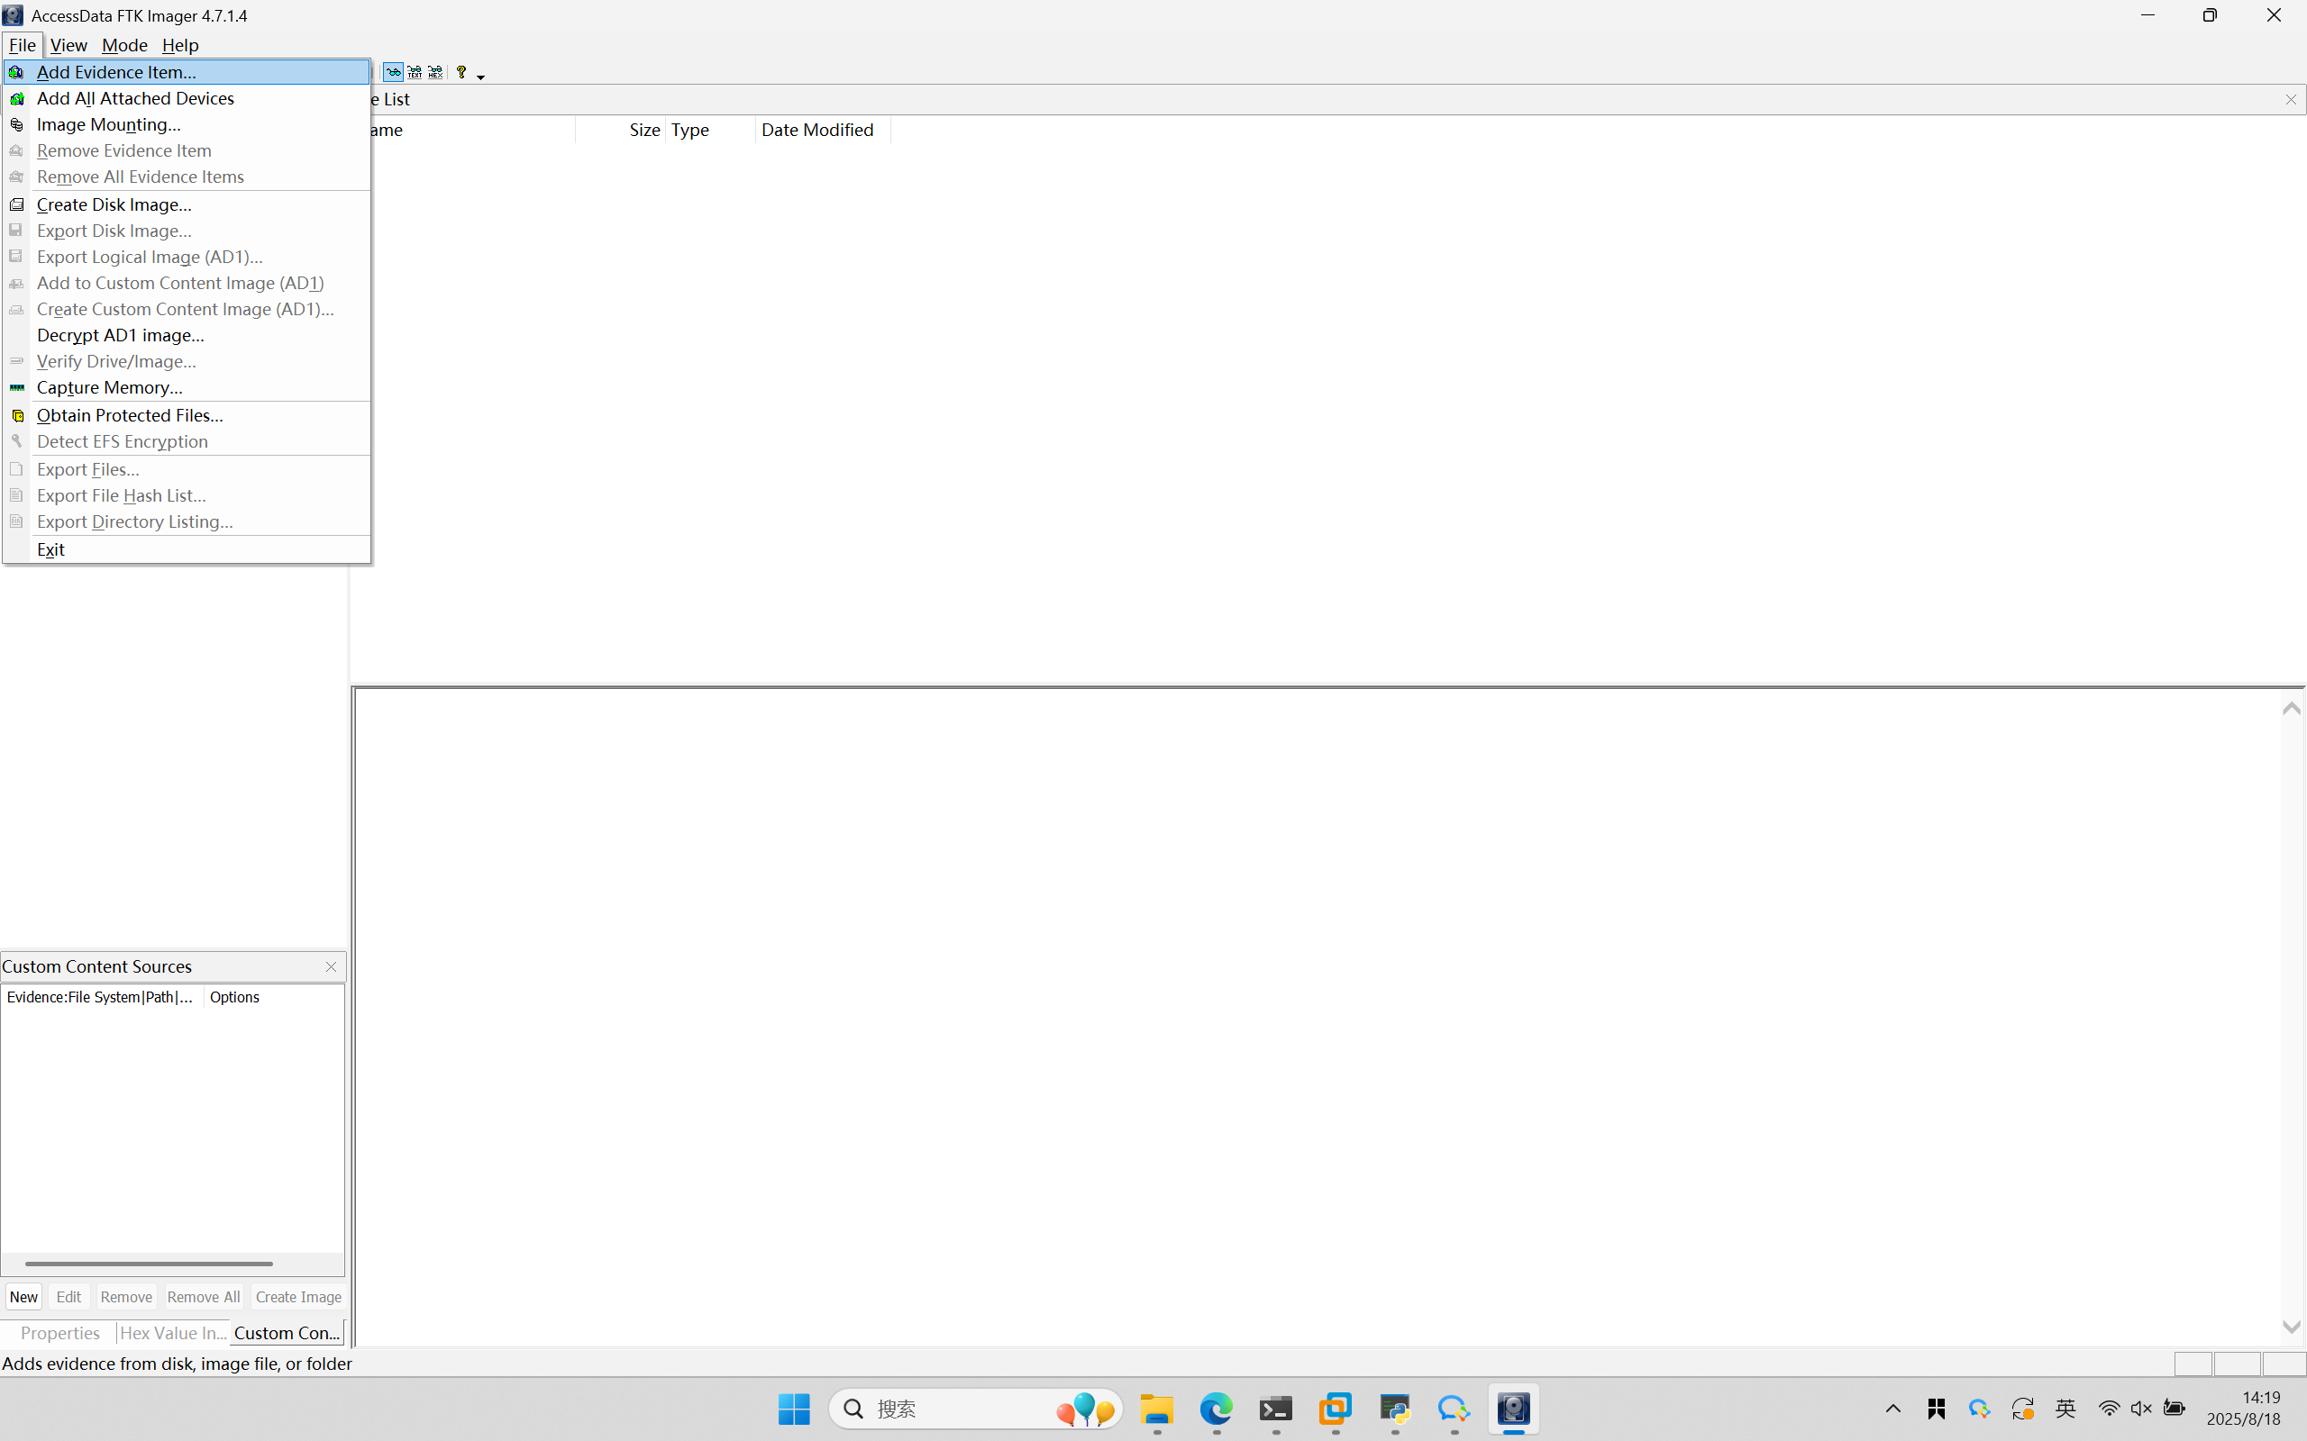Screen dimensions: 2307x1441
Task: Click horizontal scrollbar in Custom Content list
Action: pyautogui.click(x=149, y=1264)
